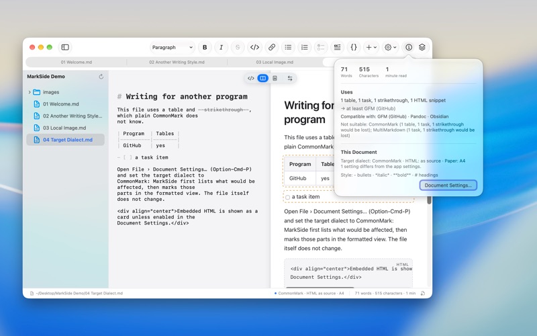Image resolution: width=537 pixels, height=336 pixels.
Task: Insert a bulleted list from the toolbar
Action: click(x=288, y=47)
